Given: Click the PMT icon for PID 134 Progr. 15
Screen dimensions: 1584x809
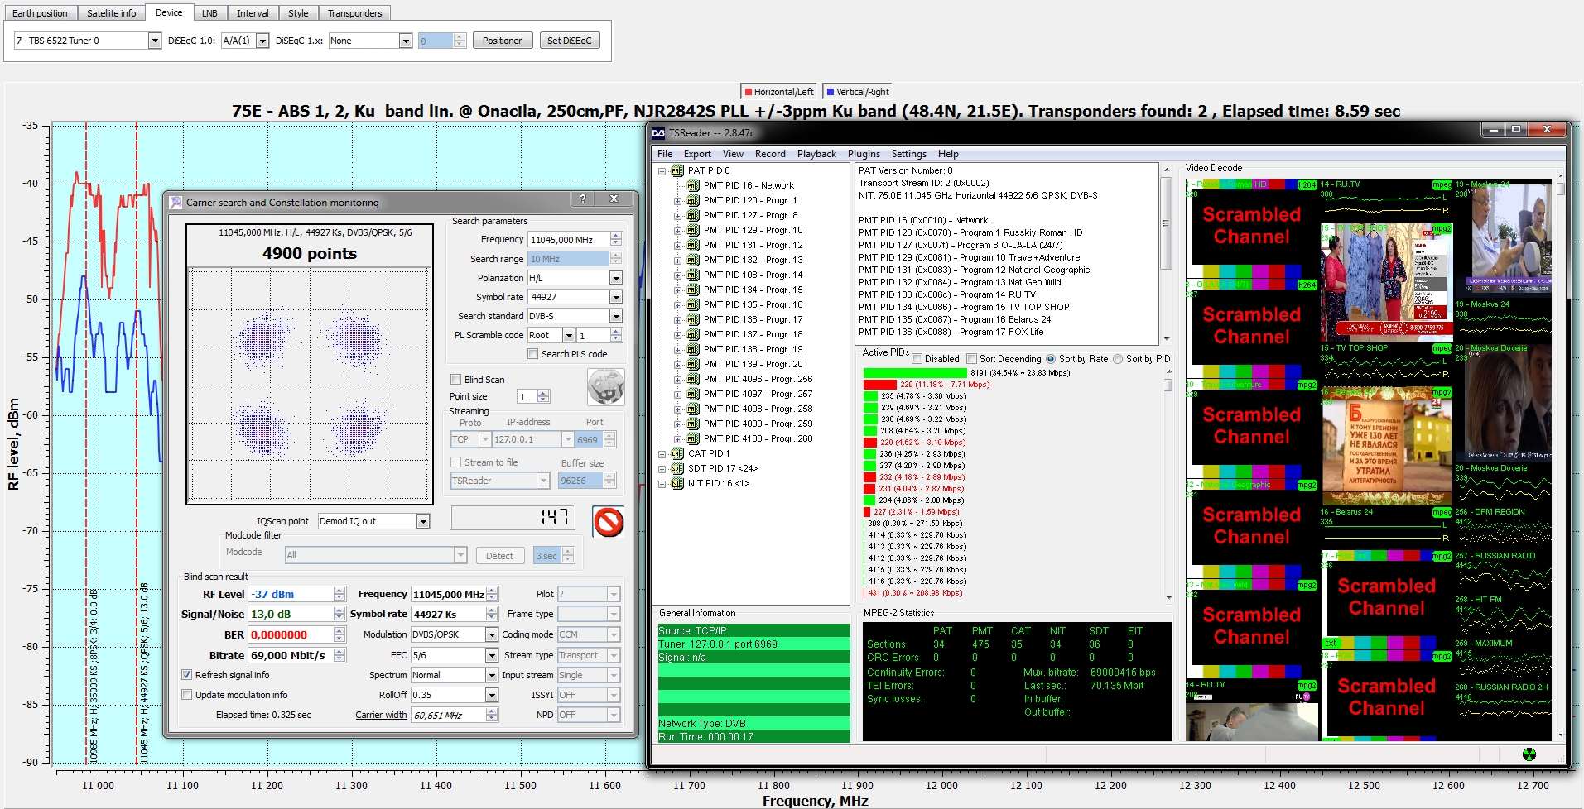Looking at the screenshot, I should tap(693, 290).
